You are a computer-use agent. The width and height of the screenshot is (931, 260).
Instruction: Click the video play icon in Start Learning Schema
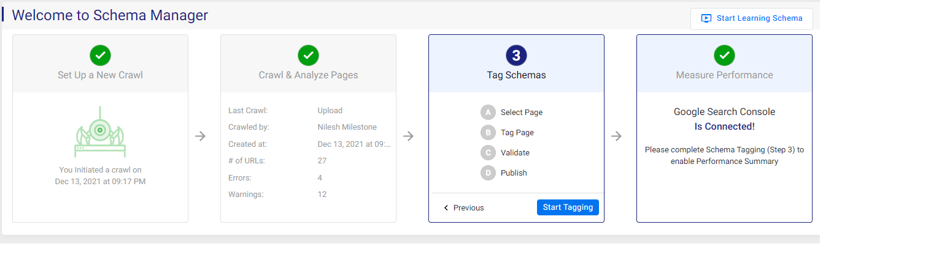tap(706, 18)
